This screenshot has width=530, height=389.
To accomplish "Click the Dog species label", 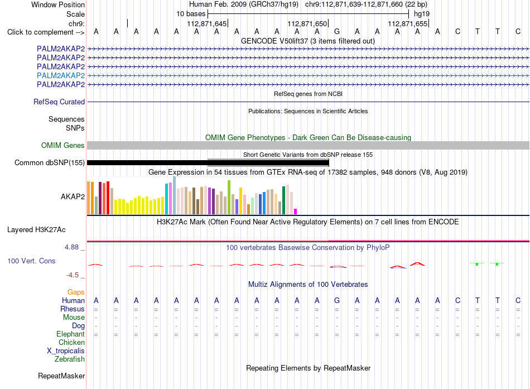I will coord(78,325).
